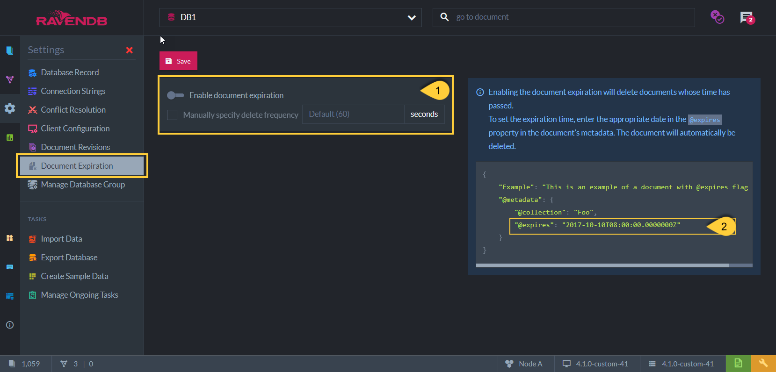The image size is (776, 372).
Task: Click the Manage Database Group icon
Action: (32, 185)
